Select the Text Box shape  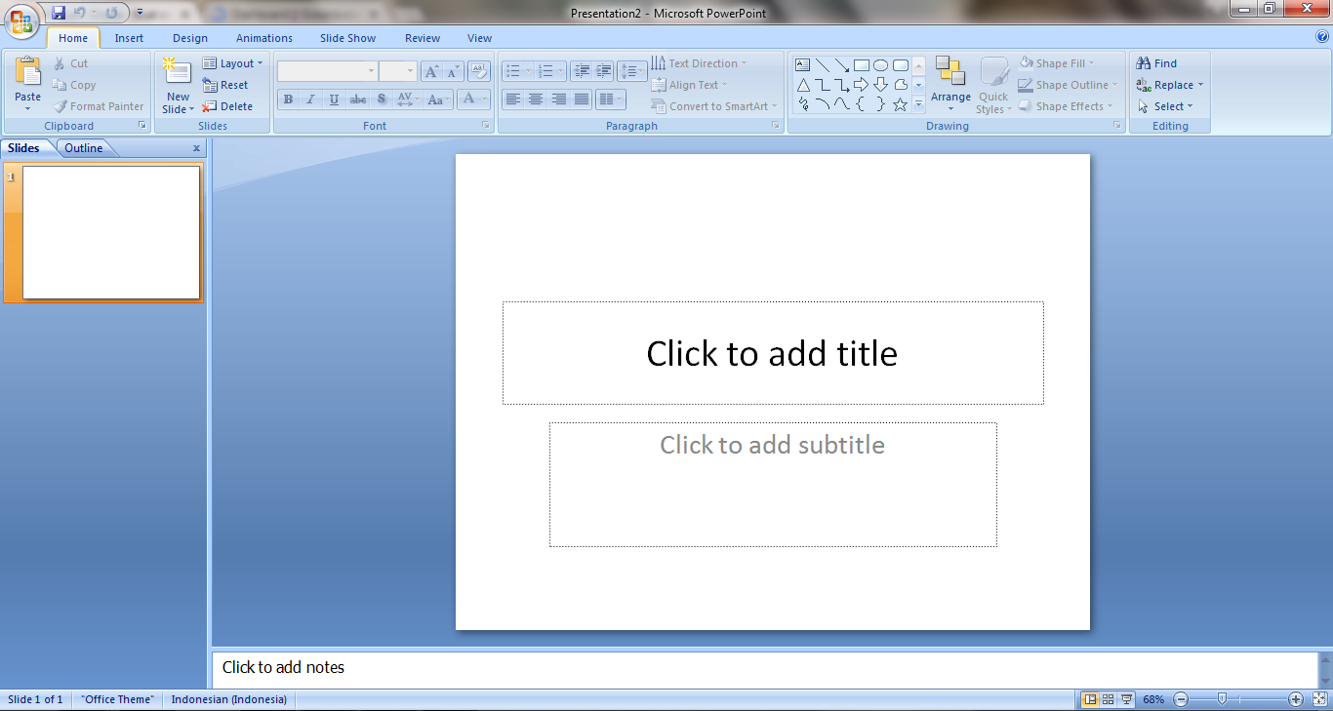pyautogui.click(x=803, y=65)
